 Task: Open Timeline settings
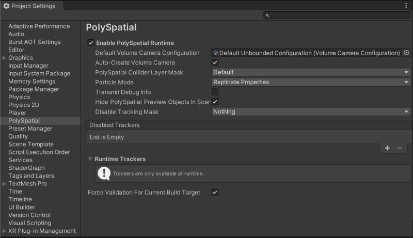20,200
